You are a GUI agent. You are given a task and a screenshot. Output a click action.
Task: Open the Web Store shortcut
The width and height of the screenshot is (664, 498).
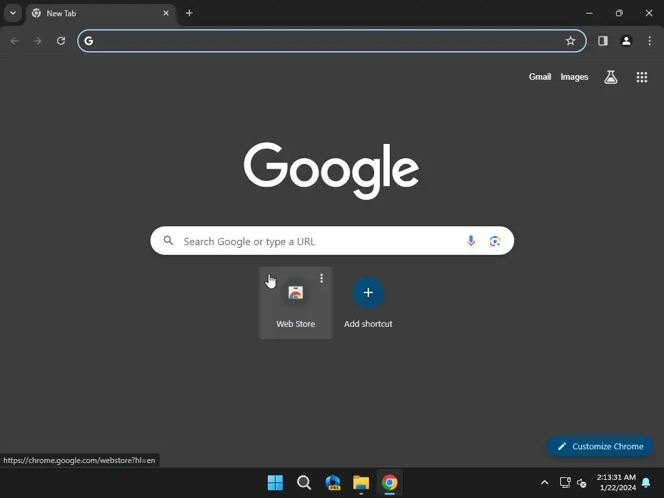click(296, 302)
